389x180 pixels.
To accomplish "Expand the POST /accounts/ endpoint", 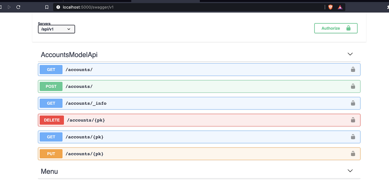I will click(x=199, y=86).
